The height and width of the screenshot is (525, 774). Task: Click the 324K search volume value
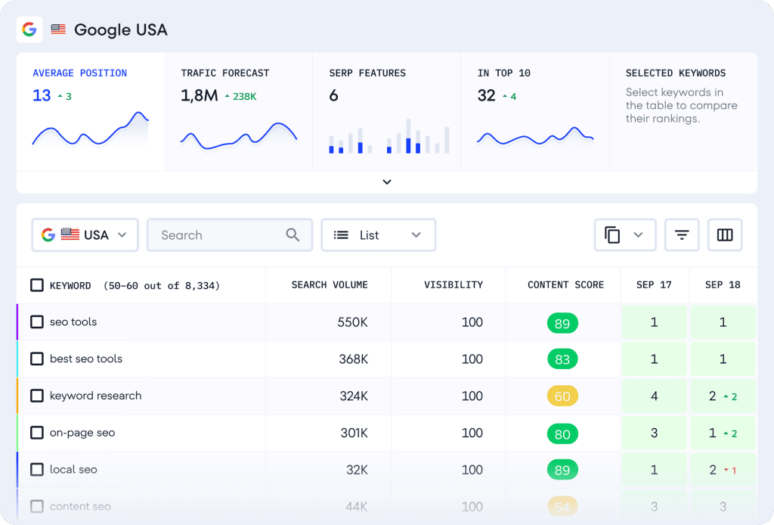354,396
